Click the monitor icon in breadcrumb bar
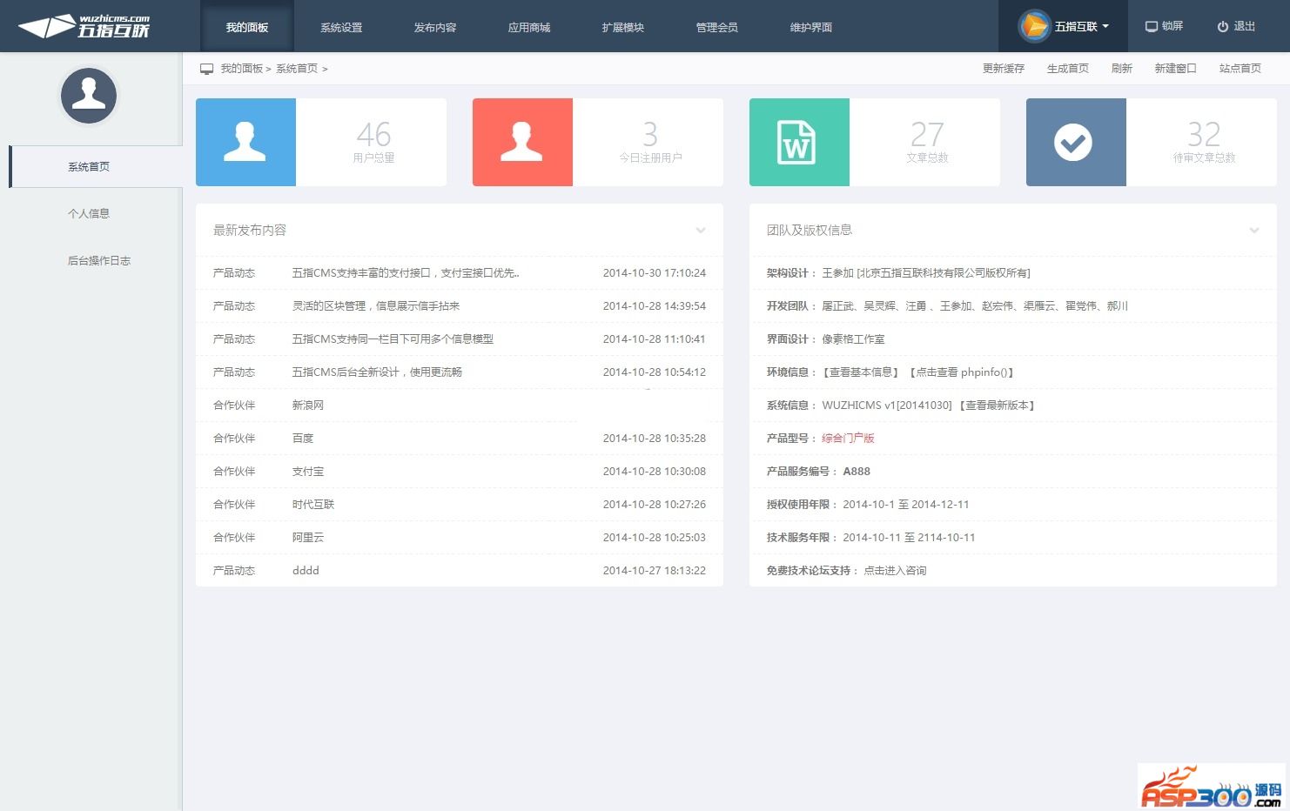The width and height of the screenshot is (1290, 811). [x=206, y=69]
